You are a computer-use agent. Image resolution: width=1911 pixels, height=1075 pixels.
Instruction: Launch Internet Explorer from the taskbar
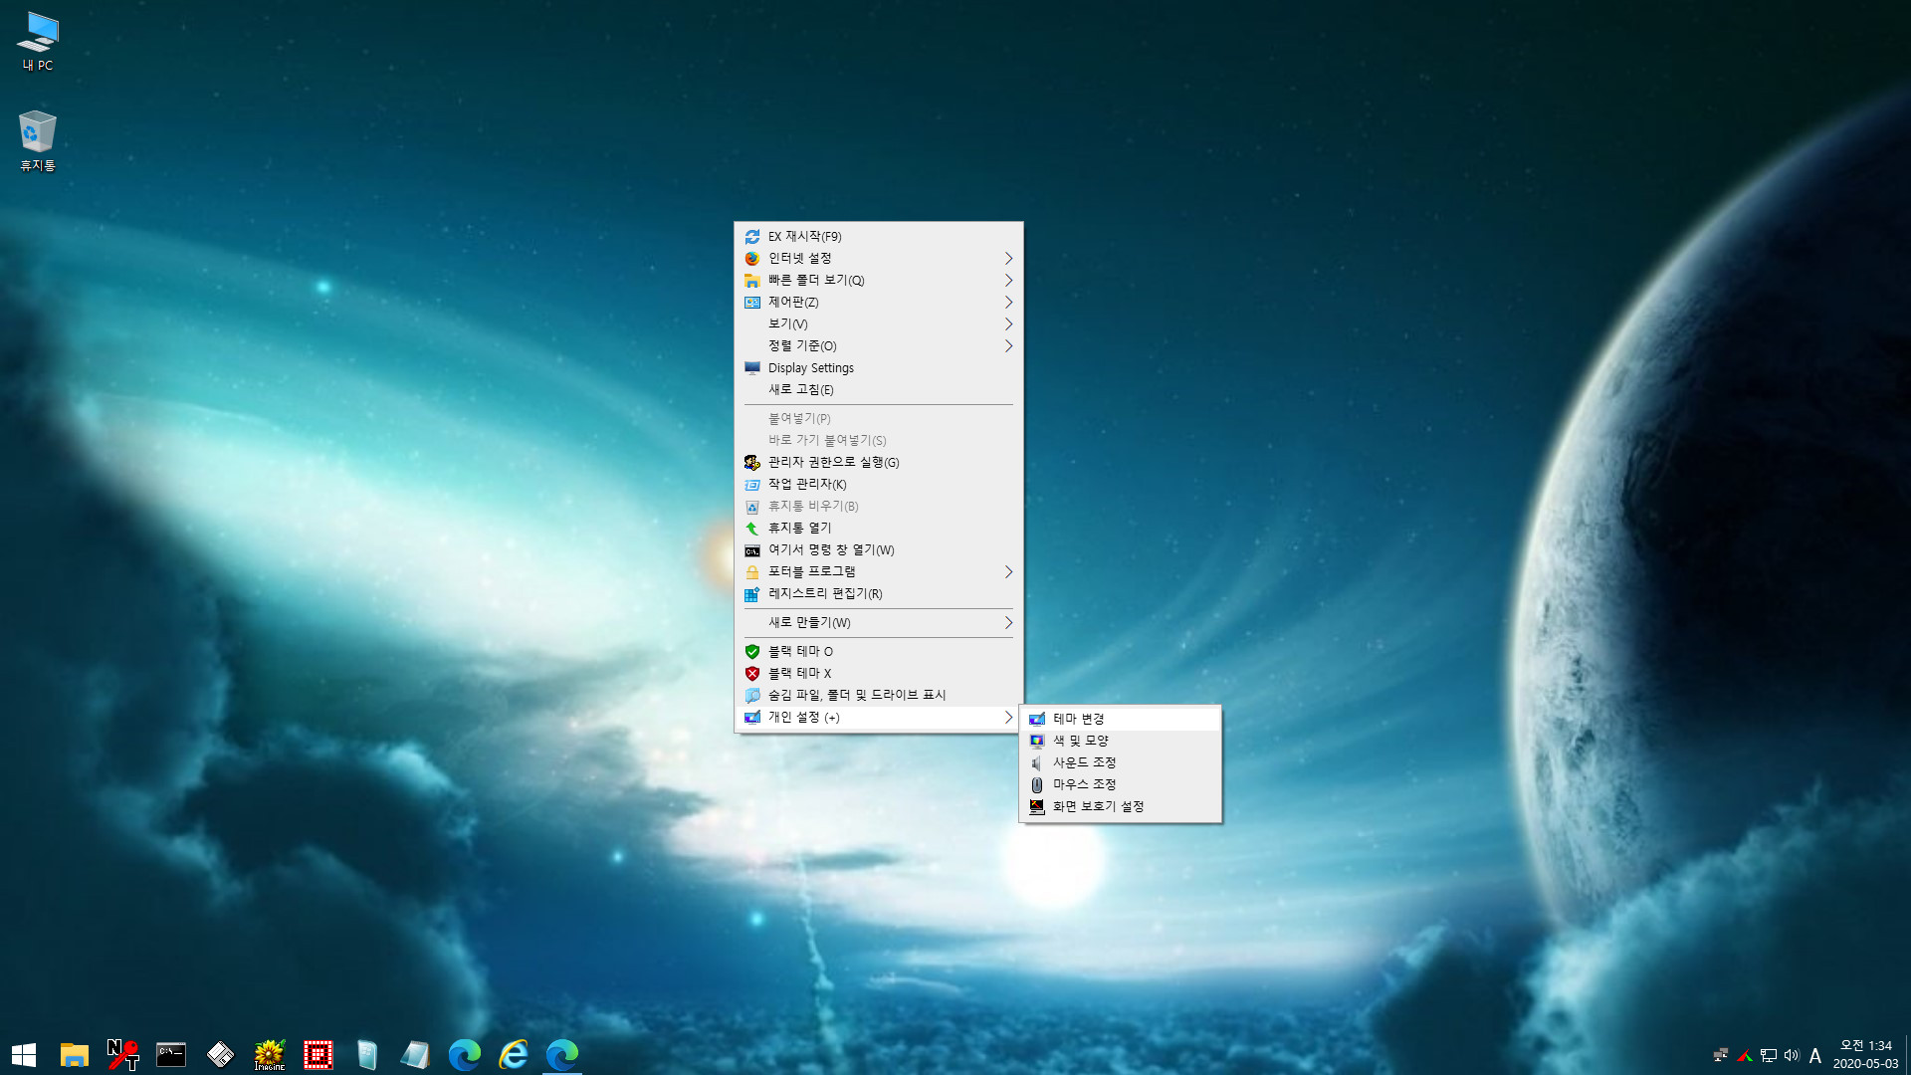coord(514,1054)
